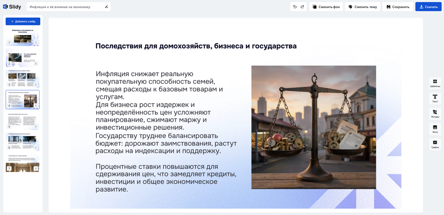
Task: Click paragraph starting 'Процентные ставки повышаются'
Action: tap(166, 178)
